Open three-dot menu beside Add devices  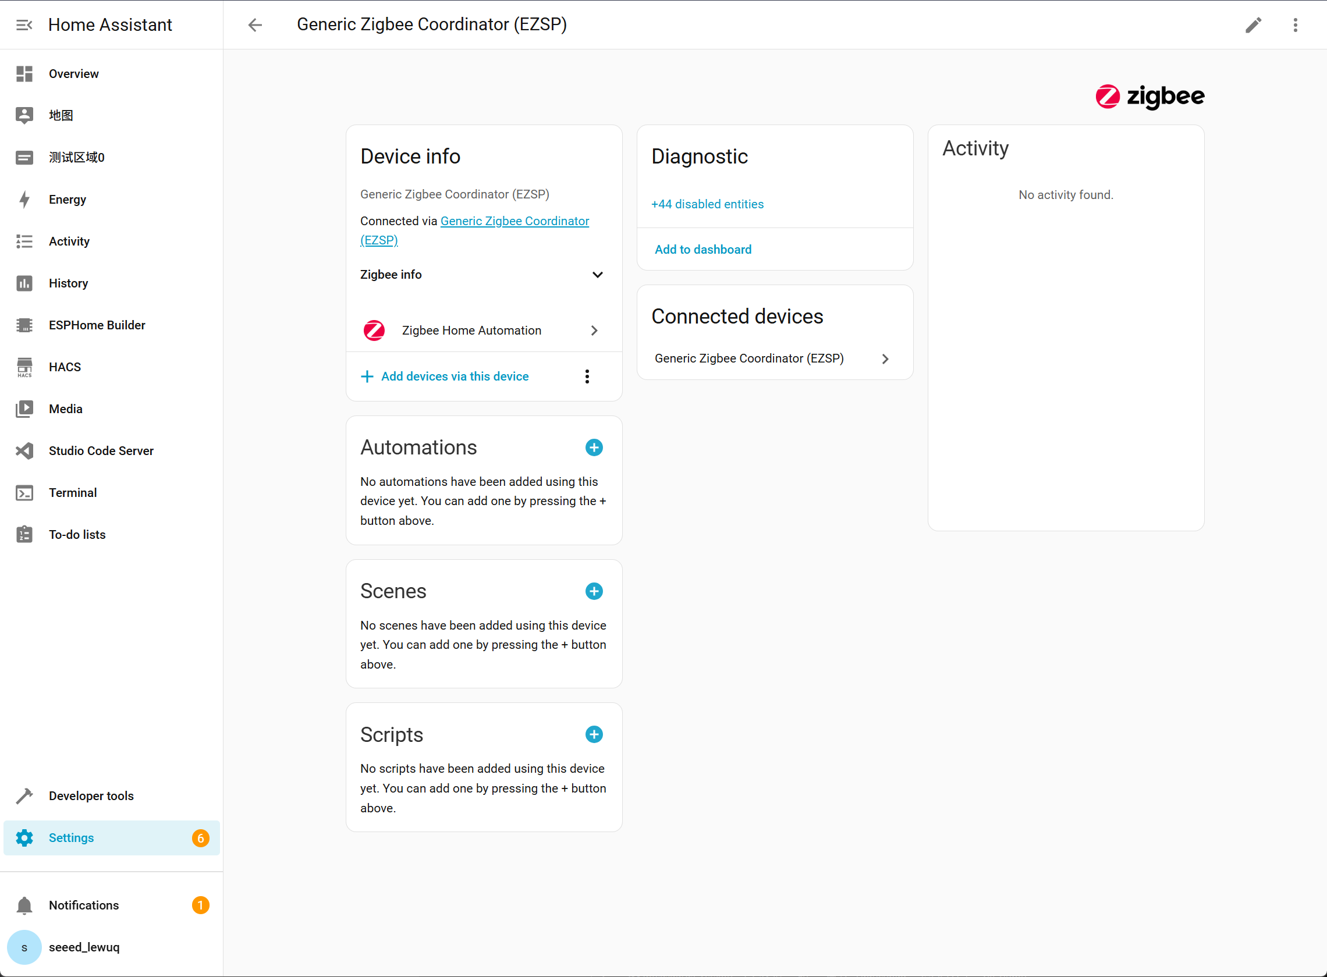pos(587,376)
